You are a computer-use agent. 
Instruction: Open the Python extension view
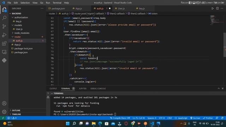tap(4, 60)
